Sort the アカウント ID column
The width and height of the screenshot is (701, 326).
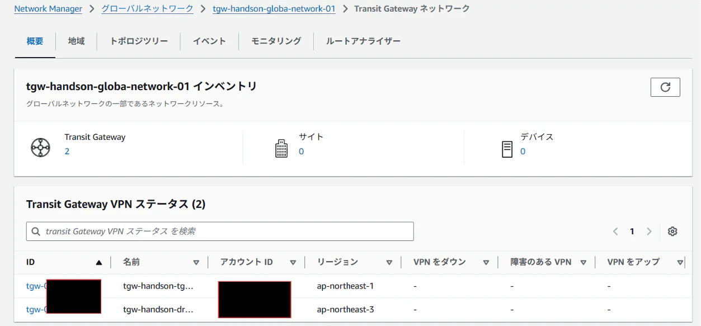coord(293,262)
